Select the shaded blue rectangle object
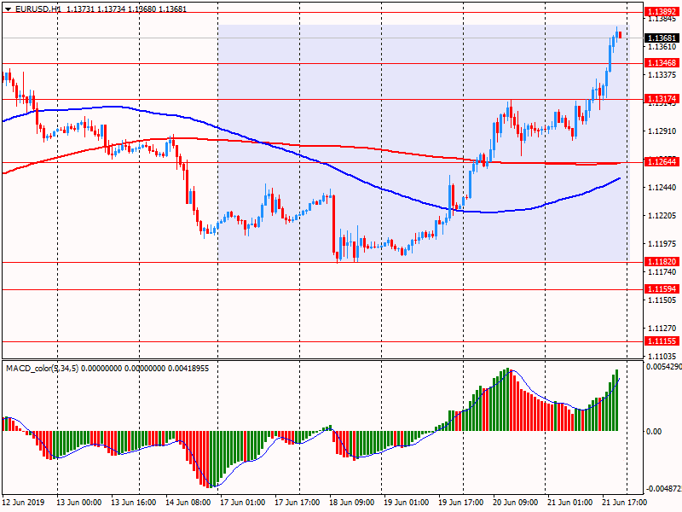This screenshot has height=512, width=682. pyautogui.click(x=424, y=143)
